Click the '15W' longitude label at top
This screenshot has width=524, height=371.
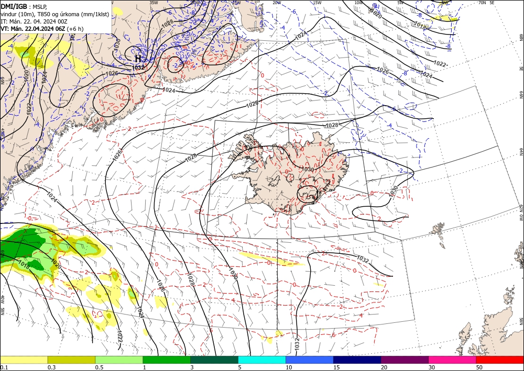click(x=317, y=3)
